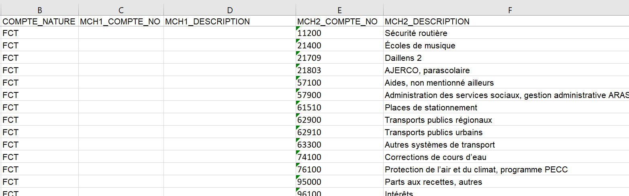Click the Transports publics urbains cell
629x196 pixels.
(506, 132)
